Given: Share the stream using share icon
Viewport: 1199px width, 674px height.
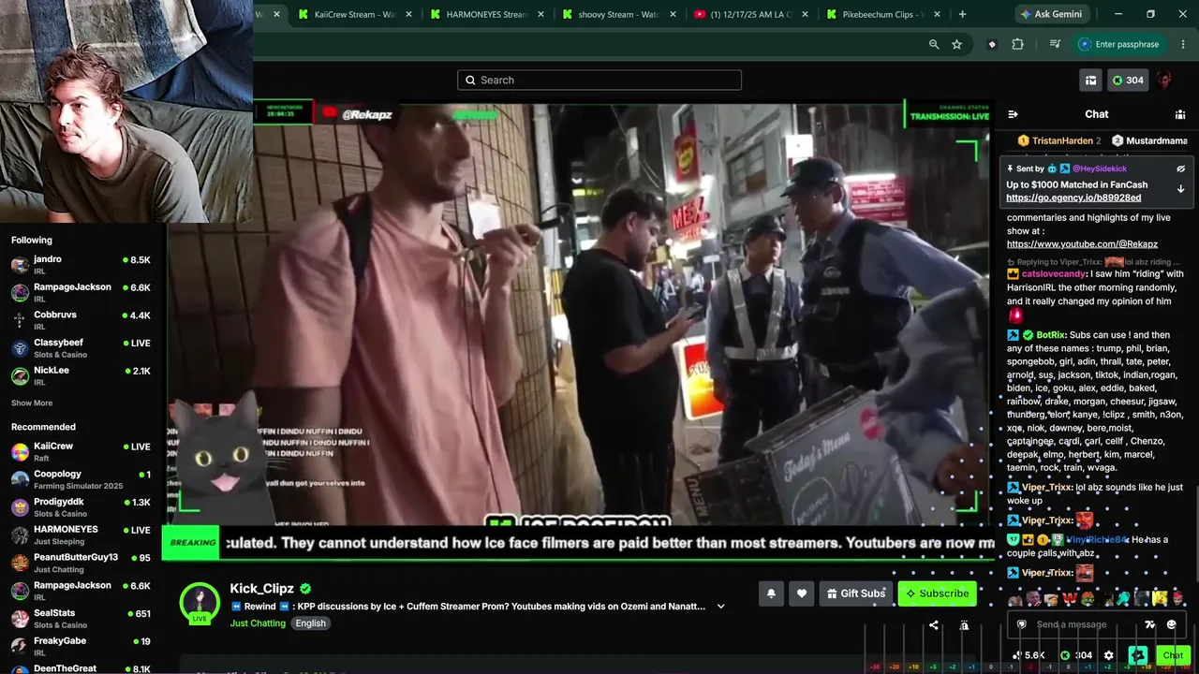Looking at the screenshot, I should 933,625.
